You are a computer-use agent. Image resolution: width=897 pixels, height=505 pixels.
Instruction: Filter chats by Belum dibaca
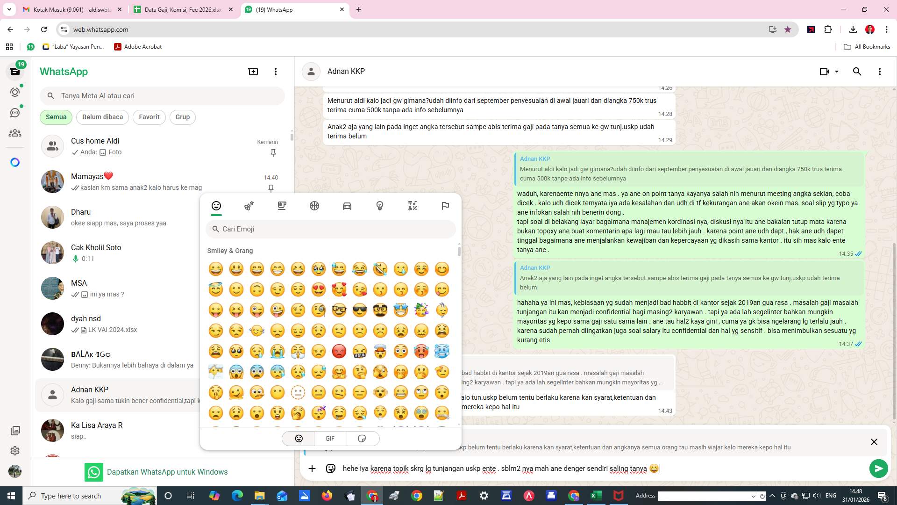click(102, 117)
